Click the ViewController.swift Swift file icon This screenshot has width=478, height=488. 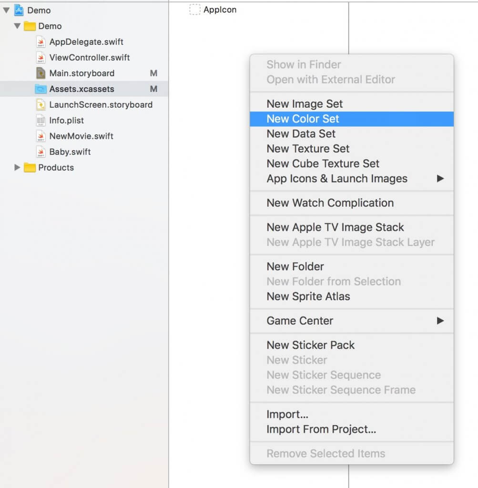(41, 58)
